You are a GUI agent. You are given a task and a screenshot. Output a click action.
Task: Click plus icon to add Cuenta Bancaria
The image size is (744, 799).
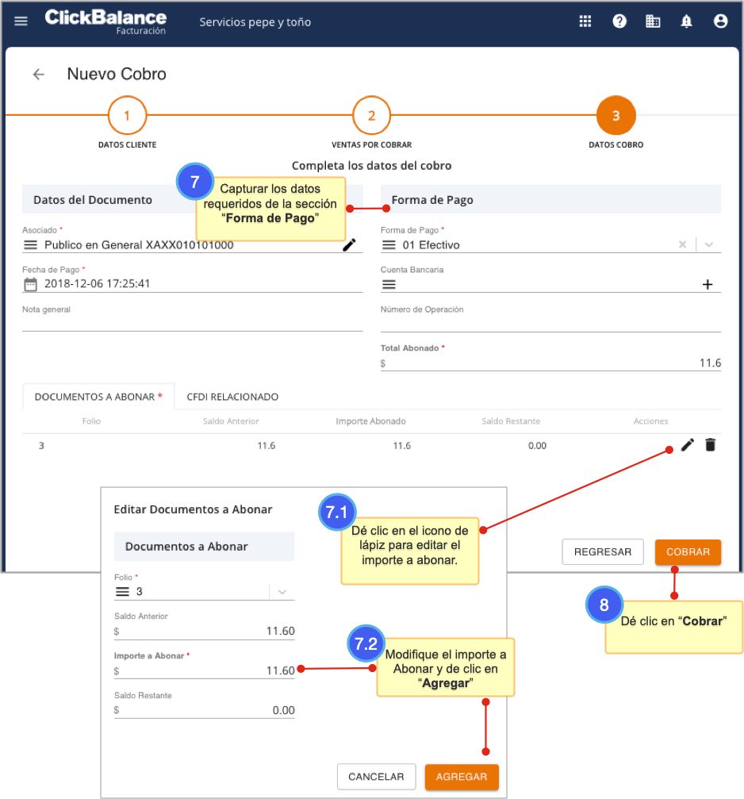pyautogui.click(x=708, y=285)
